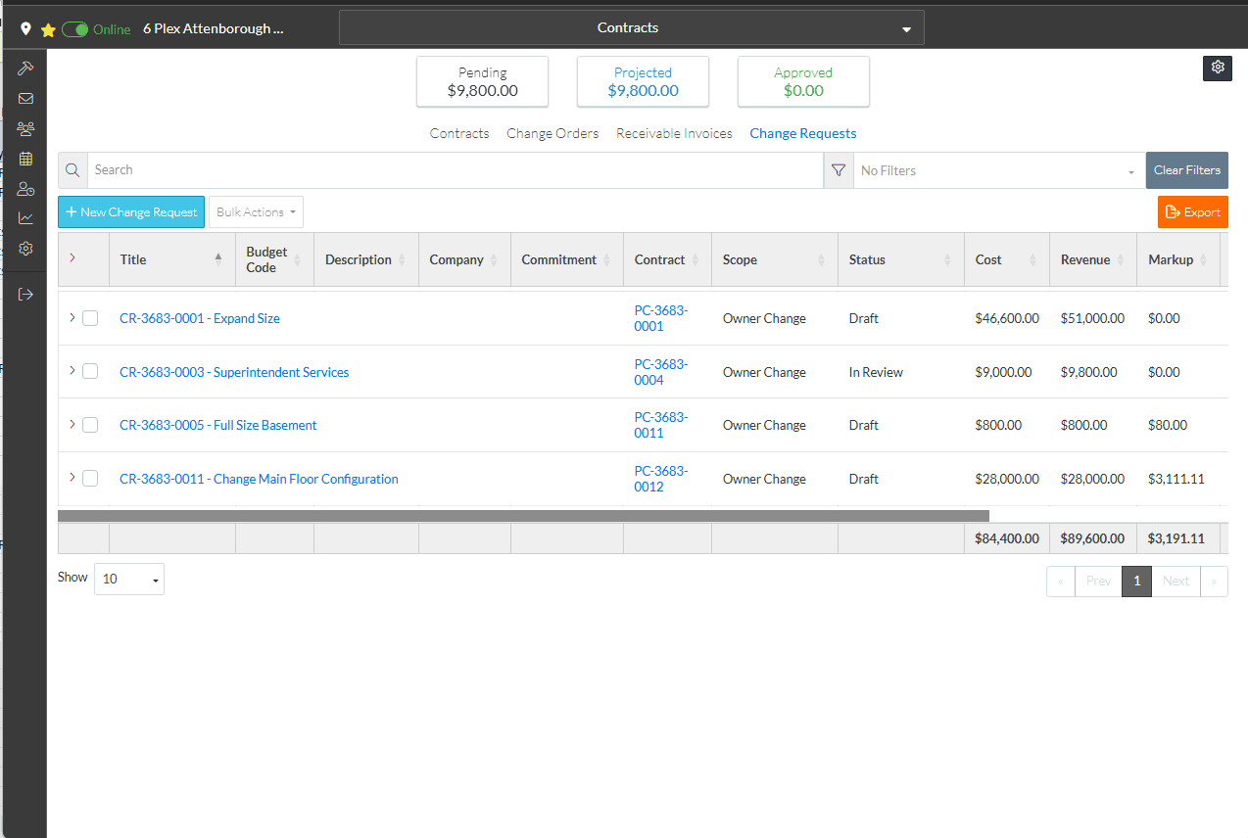Open the people group icon in sidebar
1248x838 pixels.
pyautogui.click(x=26, y=128)
